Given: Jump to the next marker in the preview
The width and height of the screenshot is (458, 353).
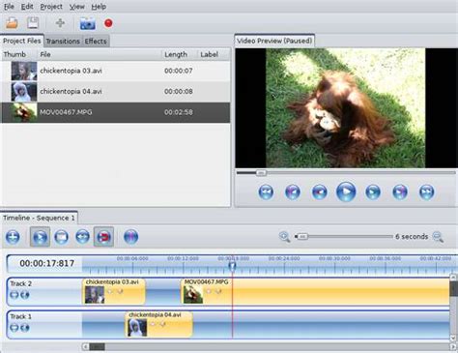Looking at the screenshot, I should point(400,192).
